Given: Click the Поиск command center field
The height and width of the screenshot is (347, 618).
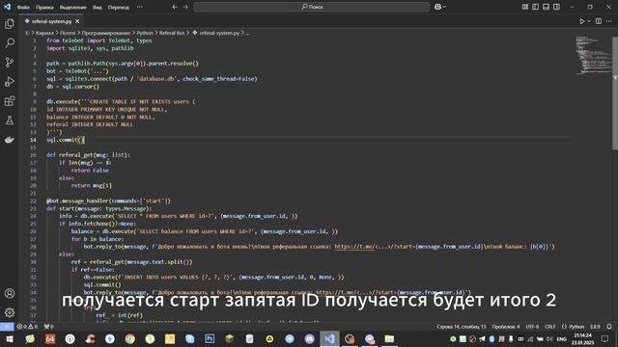Looking at the screenshot, I should [x=311, y=7].
